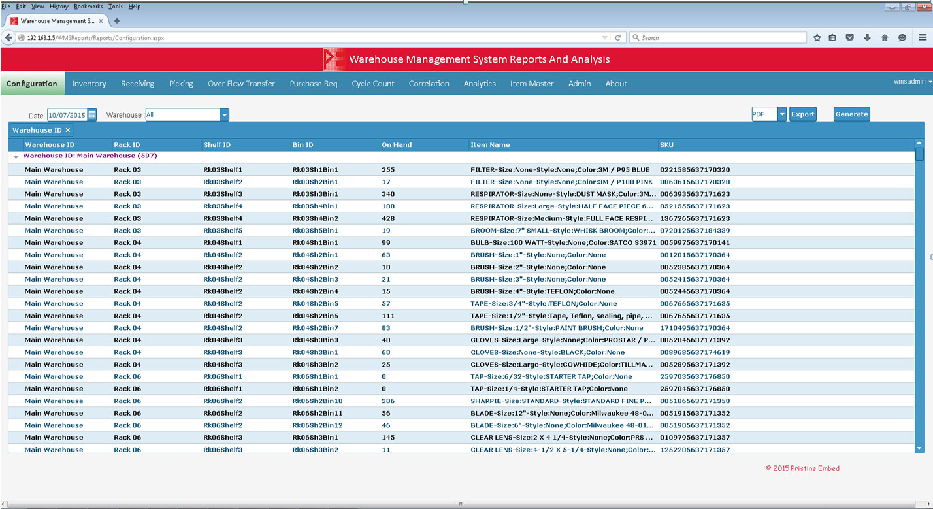Click bin cell Rk03Sh1Bin1
This screenshot has height=509, width=933.
point(315,170)
